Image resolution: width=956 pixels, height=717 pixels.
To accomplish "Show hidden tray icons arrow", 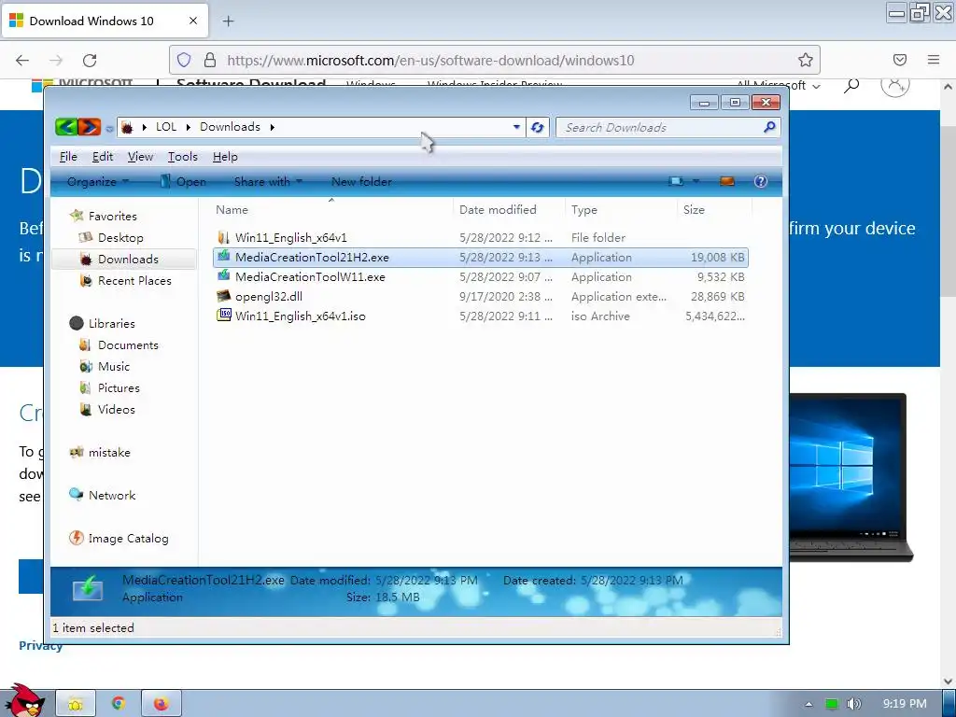I will [x=809, y=704].
